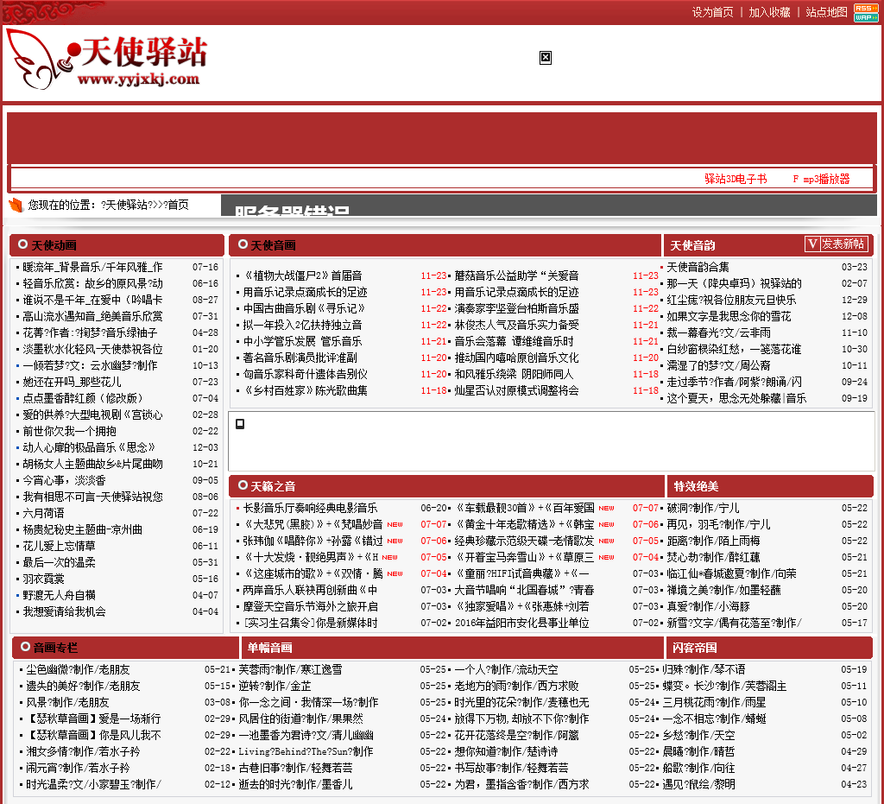Open 真爱?制作/小海豚 entry

coord(708,606)
